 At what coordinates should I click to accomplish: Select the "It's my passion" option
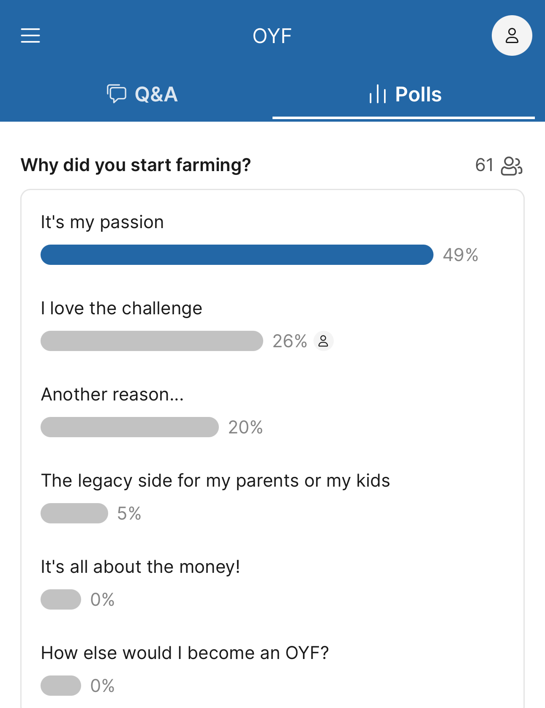(102, 222)
